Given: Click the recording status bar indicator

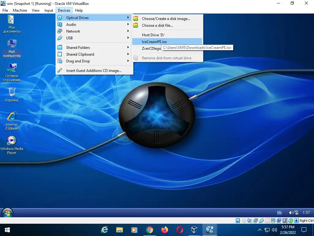Looking at the screenshot, I should click(279, 221).
